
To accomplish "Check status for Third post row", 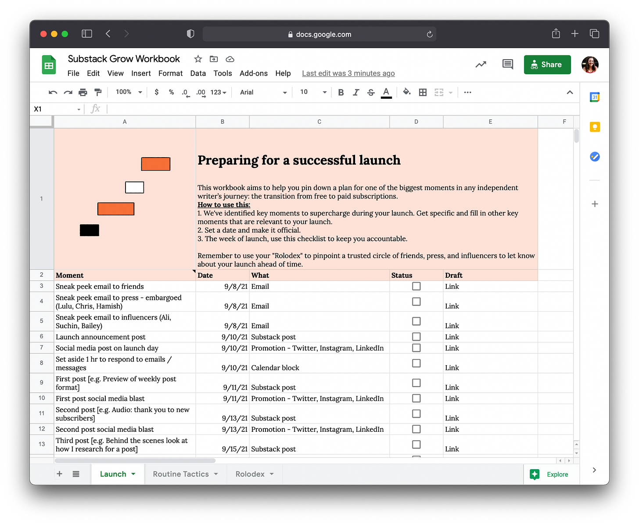I will [416, 445].
